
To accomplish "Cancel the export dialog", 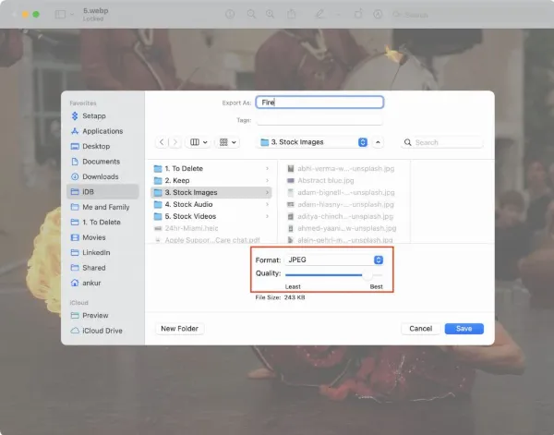I will click(421, 329).
